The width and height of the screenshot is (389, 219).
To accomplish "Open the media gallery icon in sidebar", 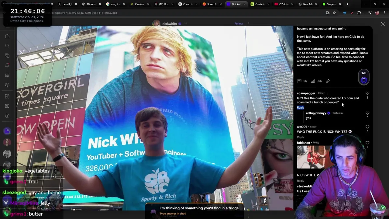I will 7,56.
